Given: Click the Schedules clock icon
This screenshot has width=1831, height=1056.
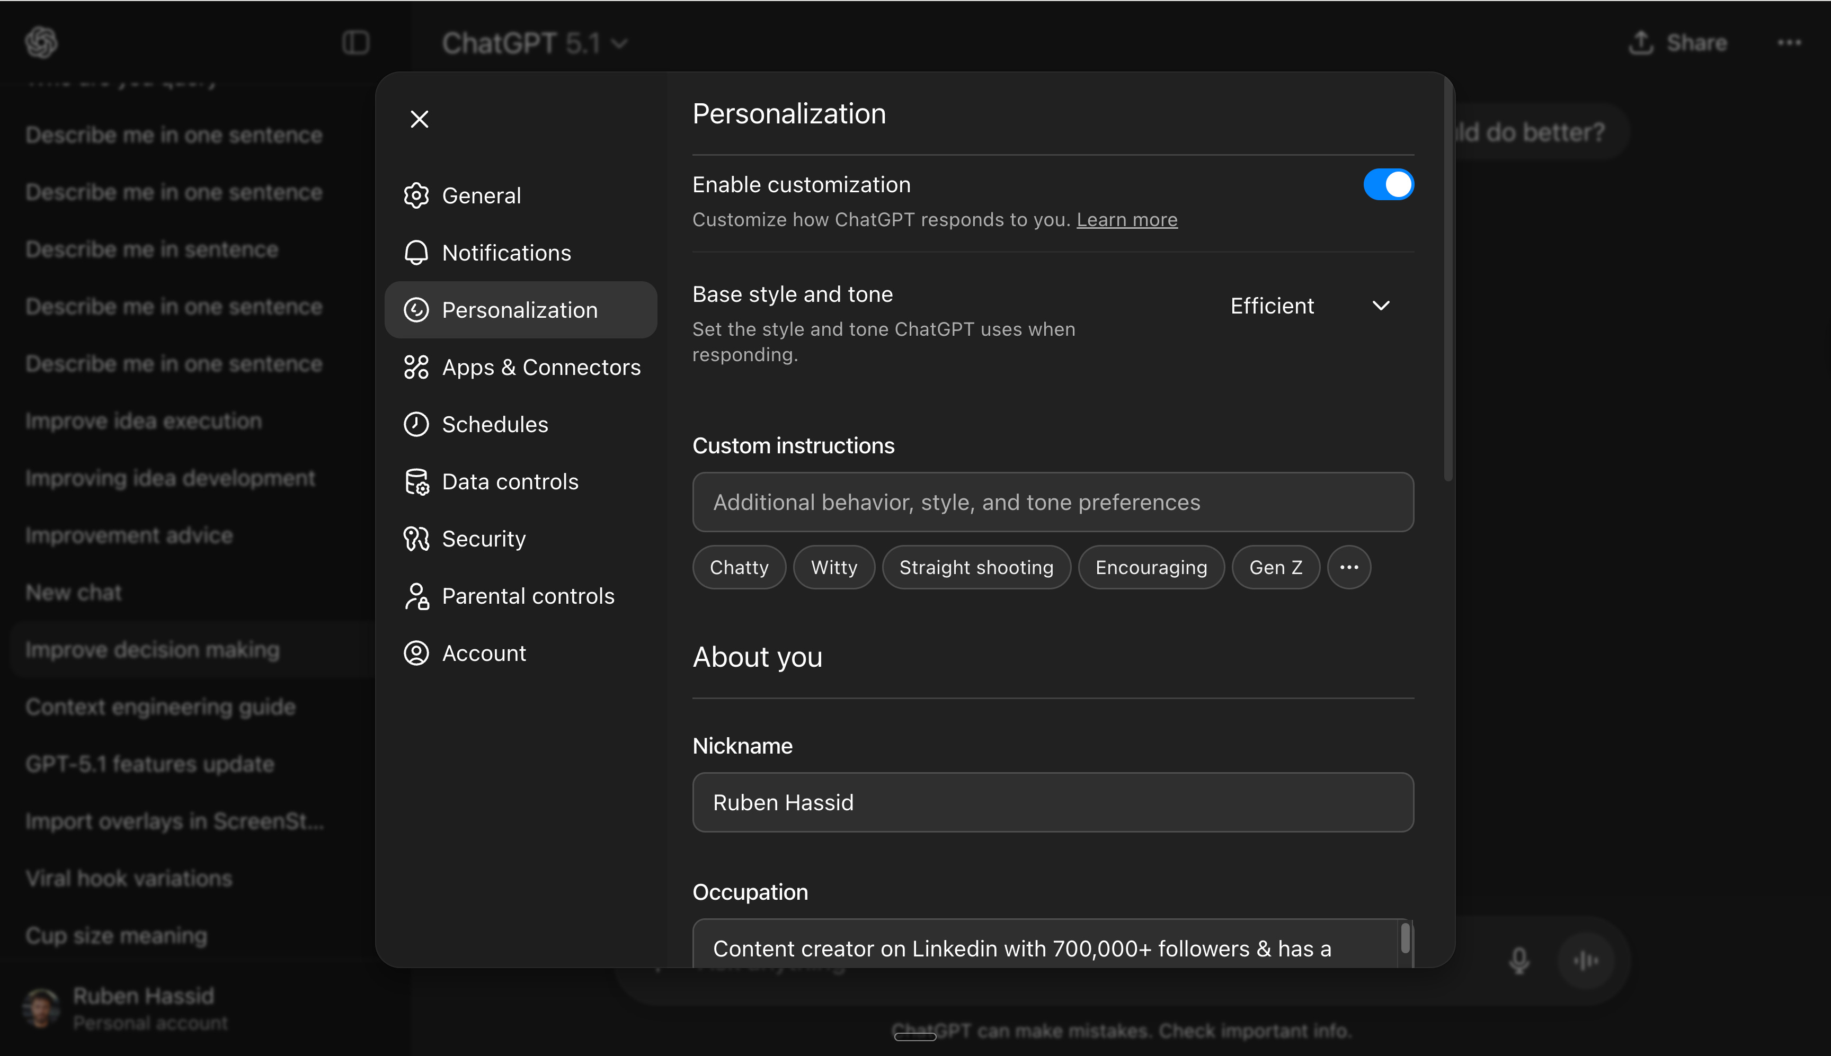Looking at the screenshot, I should click(x=416, y=425).
